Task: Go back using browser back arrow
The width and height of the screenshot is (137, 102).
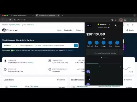Action: (2, 20)
